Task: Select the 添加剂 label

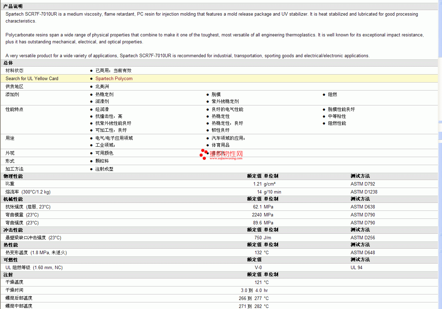Action: coord(12,94)
